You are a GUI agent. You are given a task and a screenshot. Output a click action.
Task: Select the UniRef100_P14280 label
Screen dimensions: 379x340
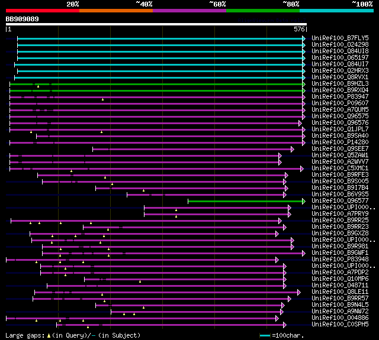(x=340, y=143)
